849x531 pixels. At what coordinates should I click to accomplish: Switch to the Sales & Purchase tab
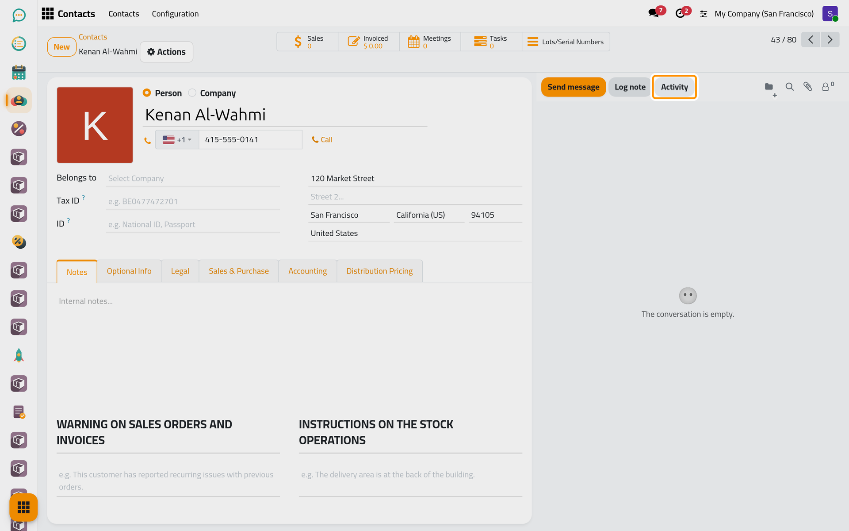point(239,271)
